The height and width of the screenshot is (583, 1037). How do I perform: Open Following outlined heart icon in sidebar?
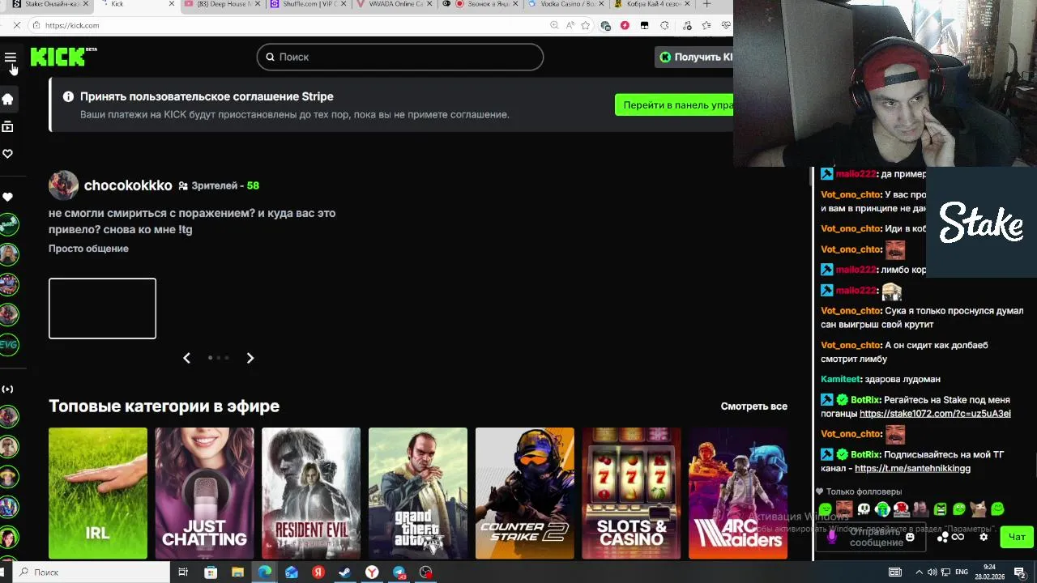pyautogui.click(x=8, y=154)
